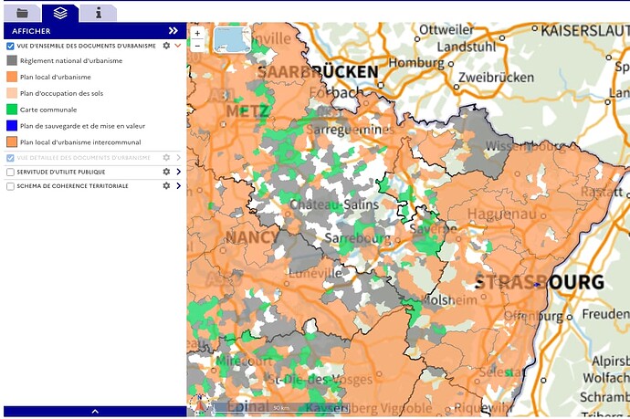Expand Servitude d'utilité publique arrow
Viewport: 630px width, 419px height.
click(x=178, y=172)
